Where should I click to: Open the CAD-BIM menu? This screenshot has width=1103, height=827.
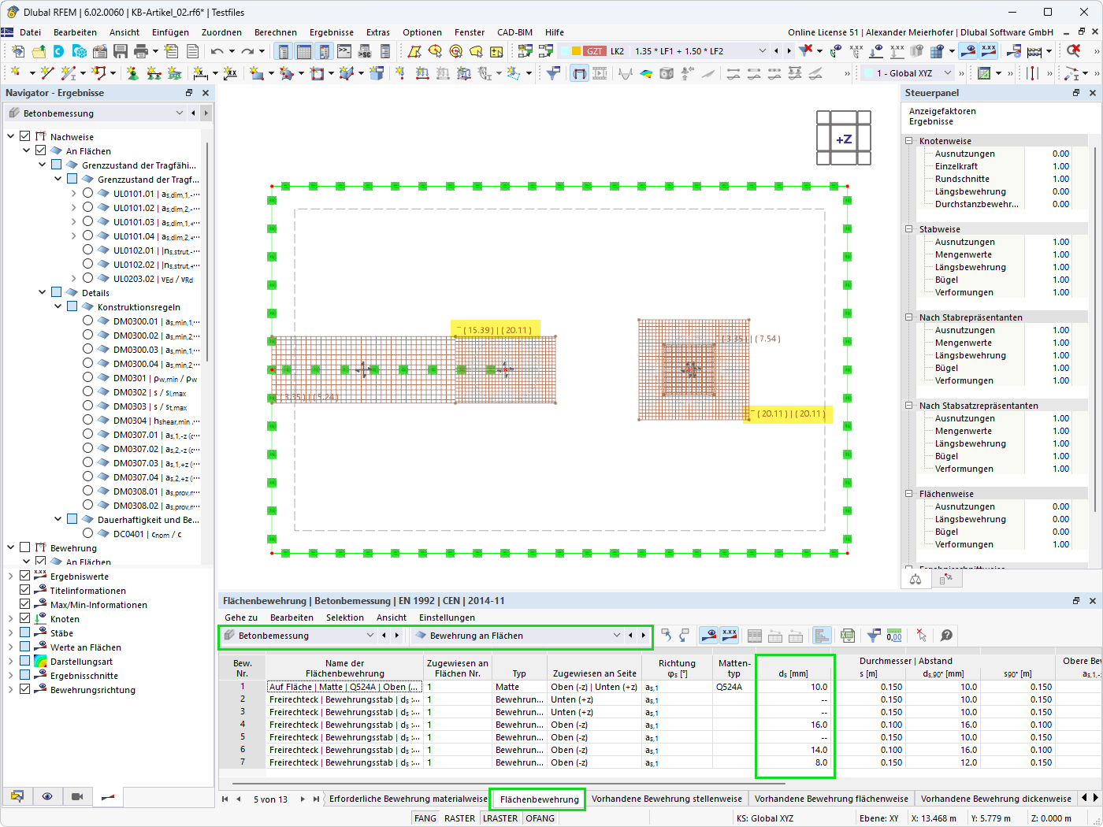coord(514,32)
